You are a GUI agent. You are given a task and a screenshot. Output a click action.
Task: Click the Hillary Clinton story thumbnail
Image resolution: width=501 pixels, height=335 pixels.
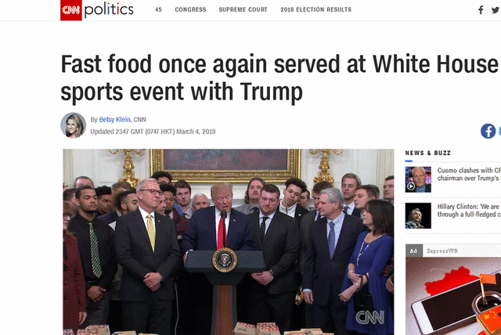coord(418,215)
